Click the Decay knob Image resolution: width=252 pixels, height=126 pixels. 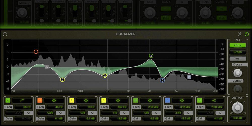[238, 73]
